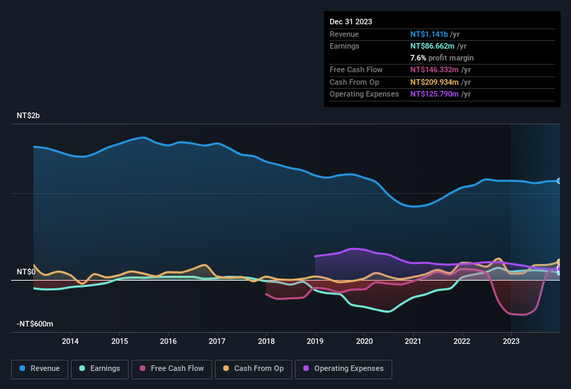This screenshot has height=389, width=571.
Task: Click the orange Cash From Op legend dot
Action: 226,368
